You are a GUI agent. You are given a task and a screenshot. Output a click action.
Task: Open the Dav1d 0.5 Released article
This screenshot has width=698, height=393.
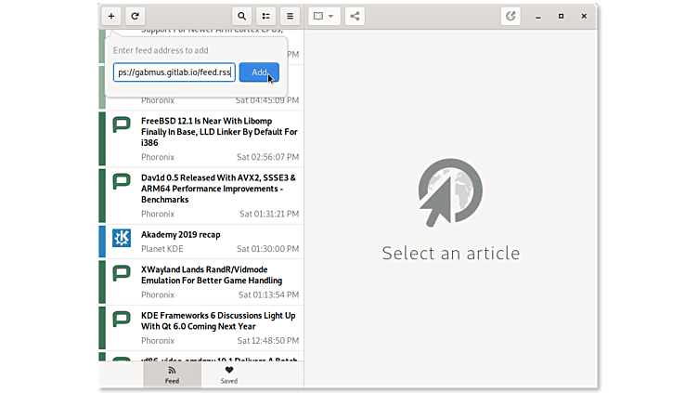pyautogui.click(x=219, y=188)
